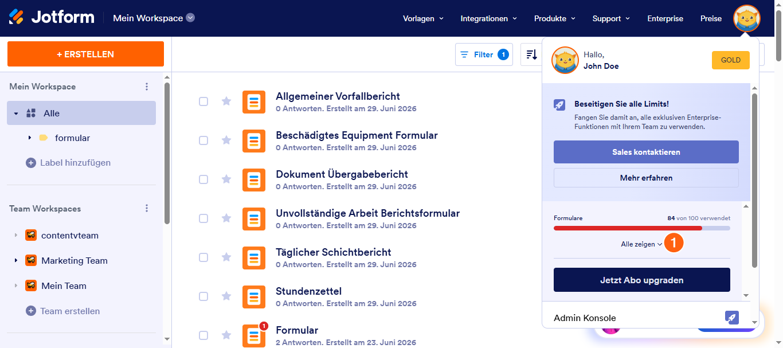The image size is (783, 348).
Task: Tick the Täglicher Schichtbericht checkbox
Action: tap(203, 257)
